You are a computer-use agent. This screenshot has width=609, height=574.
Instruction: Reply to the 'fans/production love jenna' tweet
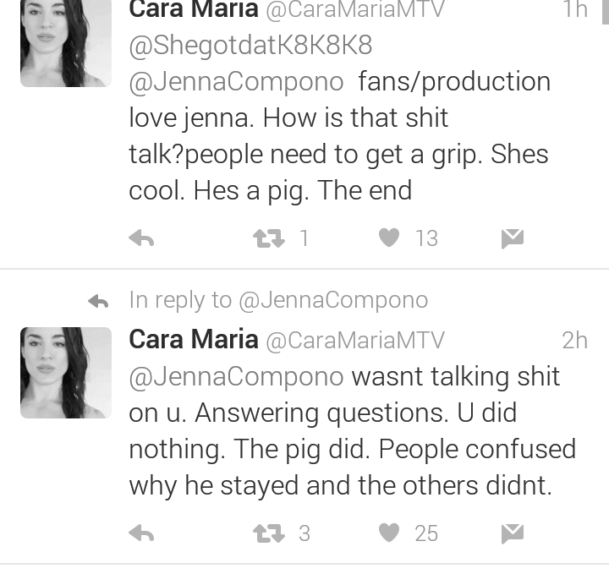click(141, 238)
